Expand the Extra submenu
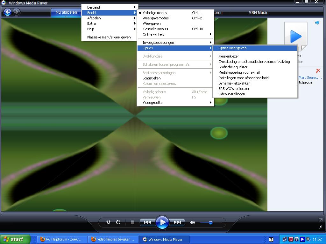This screenshot has width=326, height=244. [x=110, y=24]
